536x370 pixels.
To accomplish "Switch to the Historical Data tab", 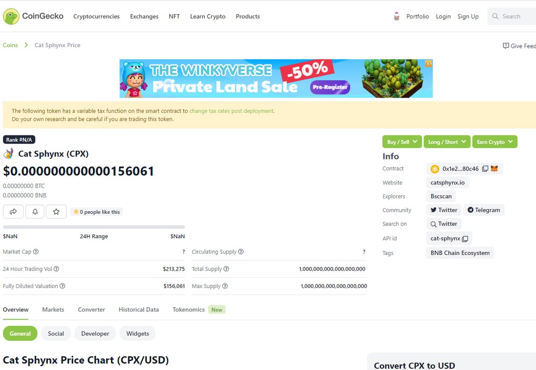I will (x=139, y=309).
